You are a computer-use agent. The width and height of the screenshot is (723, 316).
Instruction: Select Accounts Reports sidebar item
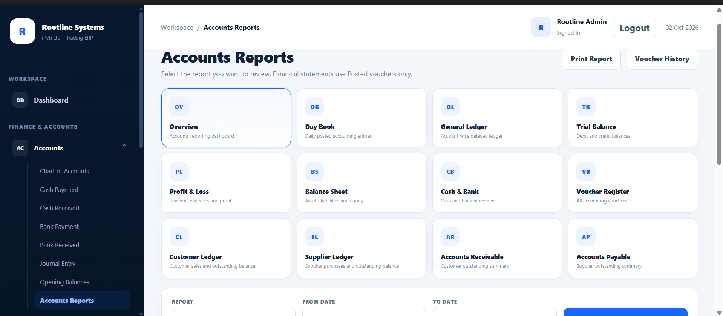(x=82, y=301)
